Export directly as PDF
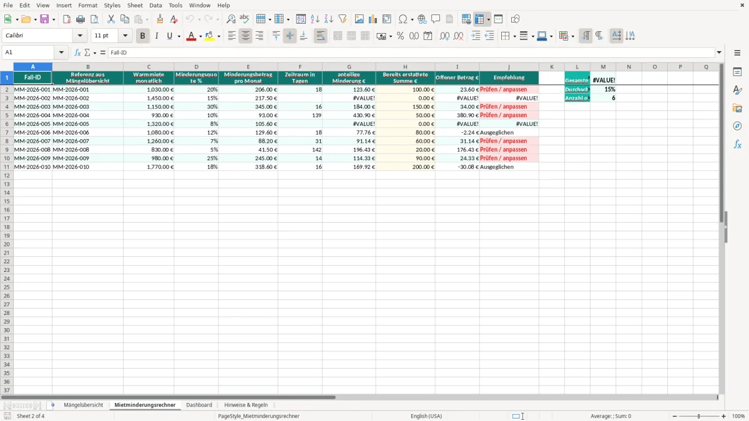This screenshot has height=421, width=749. [67, 19]
